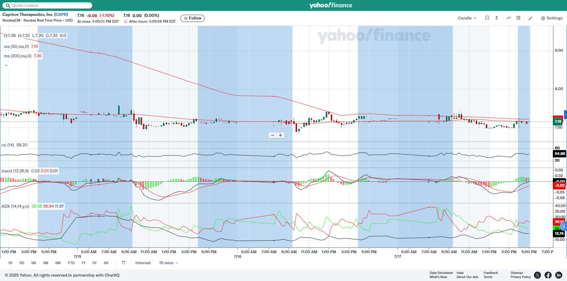Click the ChartIQ partnership text in footer
The height and width of the screenshot is (281, 567).
[x=94, y=275]
